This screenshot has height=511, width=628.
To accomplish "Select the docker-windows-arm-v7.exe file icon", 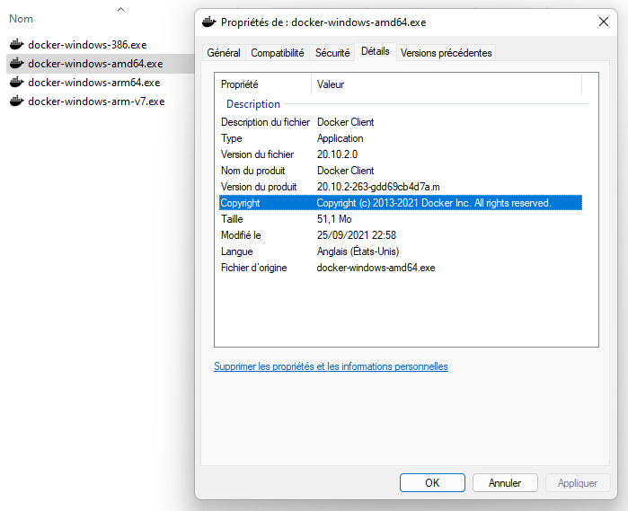I will (x=17, y=101).
